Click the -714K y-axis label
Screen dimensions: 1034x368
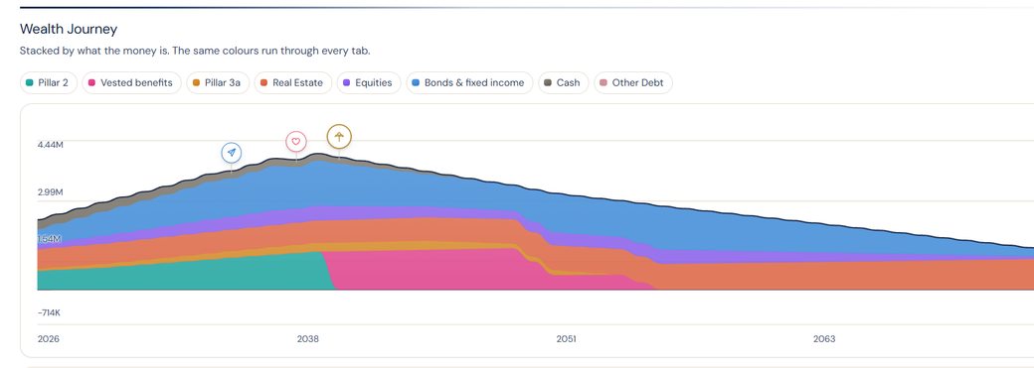pos(50,312)
